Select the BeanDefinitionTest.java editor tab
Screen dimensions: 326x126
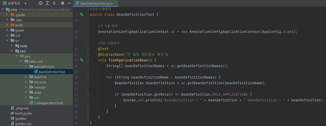click(96, 3)
